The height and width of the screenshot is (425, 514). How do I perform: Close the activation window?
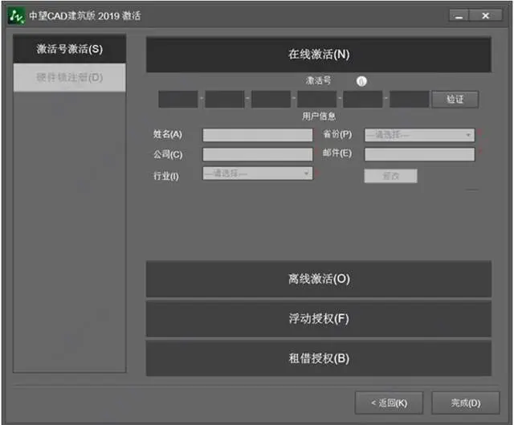click(x=486, y=15)
